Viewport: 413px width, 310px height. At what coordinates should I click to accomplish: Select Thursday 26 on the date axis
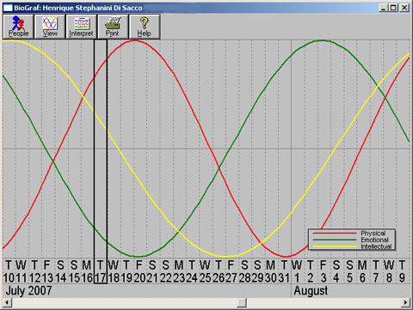219,271
